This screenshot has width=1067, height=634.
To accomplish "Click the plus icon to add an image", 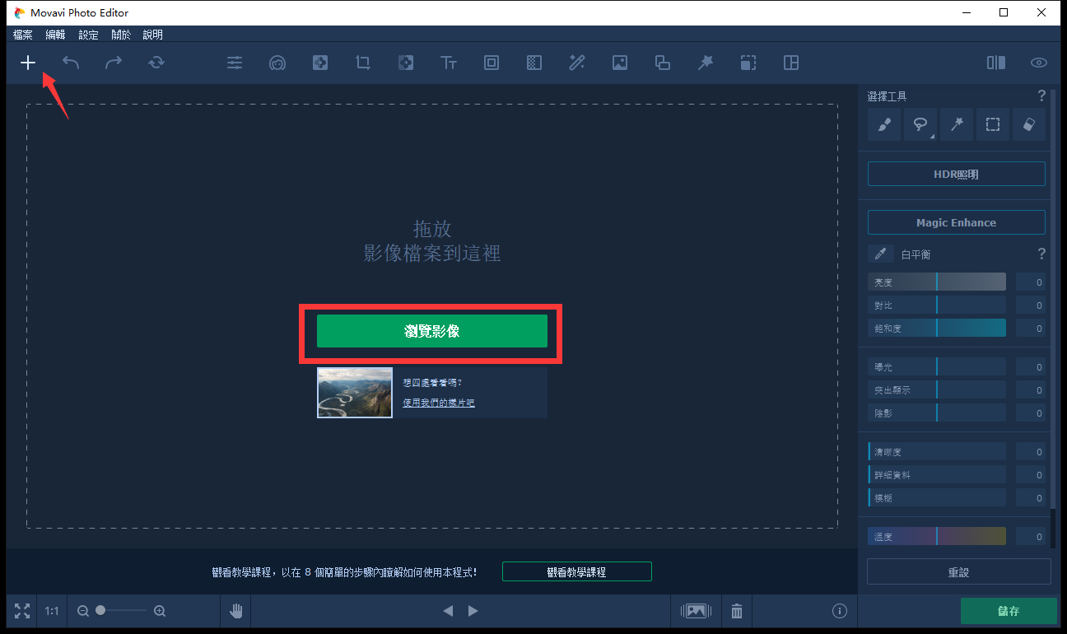I will pos(28,63).
